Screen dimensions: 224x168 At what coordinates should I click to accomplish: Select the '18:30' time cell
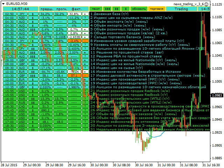[9, 126]
